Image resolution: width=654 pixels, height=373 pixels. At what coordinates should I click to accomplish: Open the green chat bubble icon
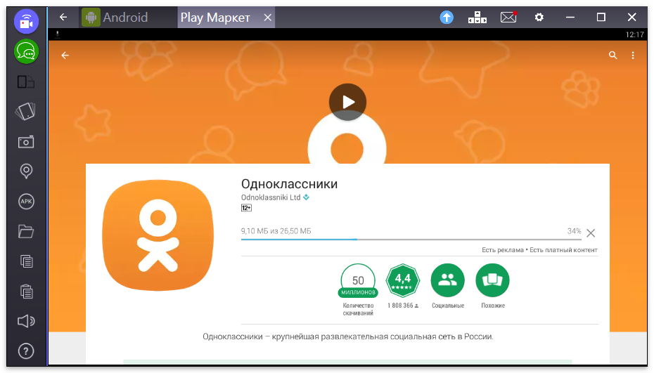tap(26, 52)
